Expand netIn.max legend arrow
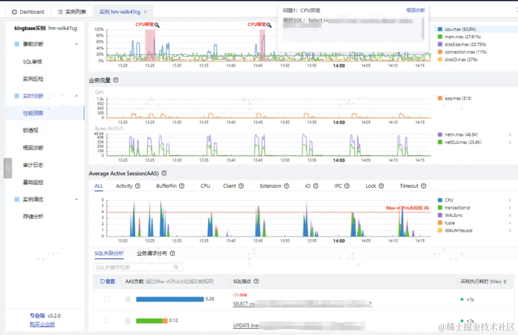The width and height of the screenshot is (518, 335). pos(510,134)
